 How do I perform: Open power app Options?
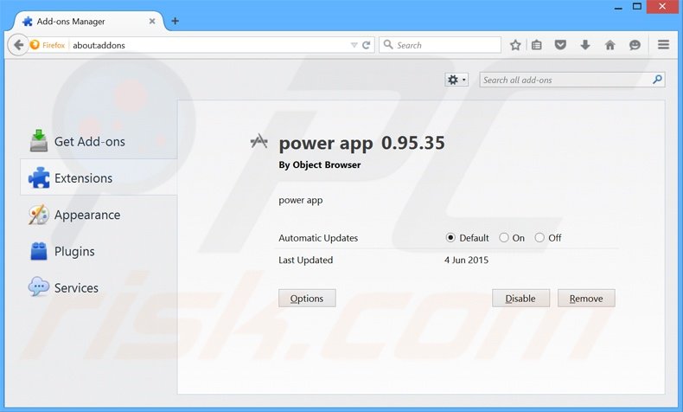point(307,299)
